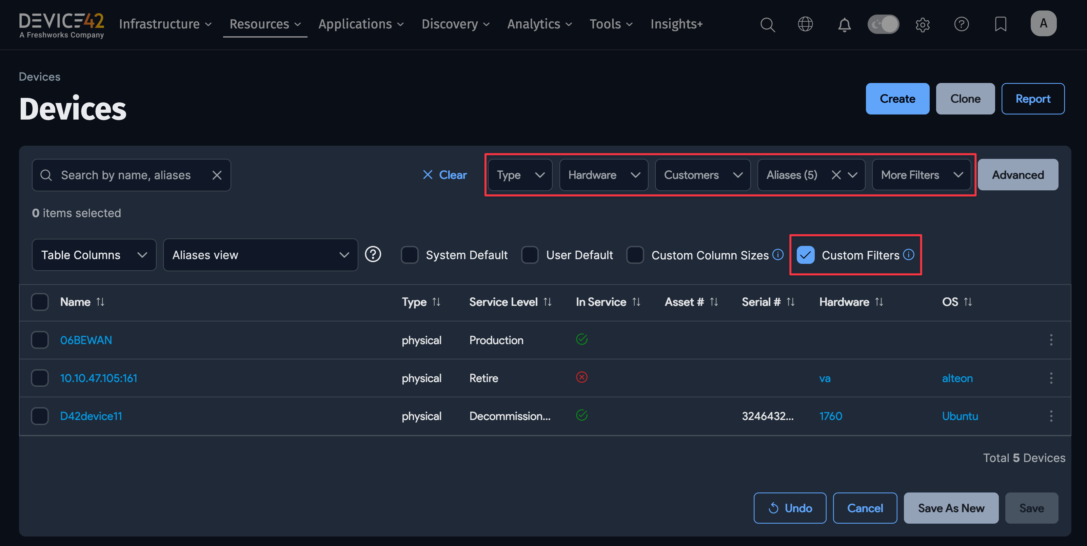This screenshot has height=546, width=1087.
Task: Open the Infrastructure menu
Action: (x=165, y=24)
